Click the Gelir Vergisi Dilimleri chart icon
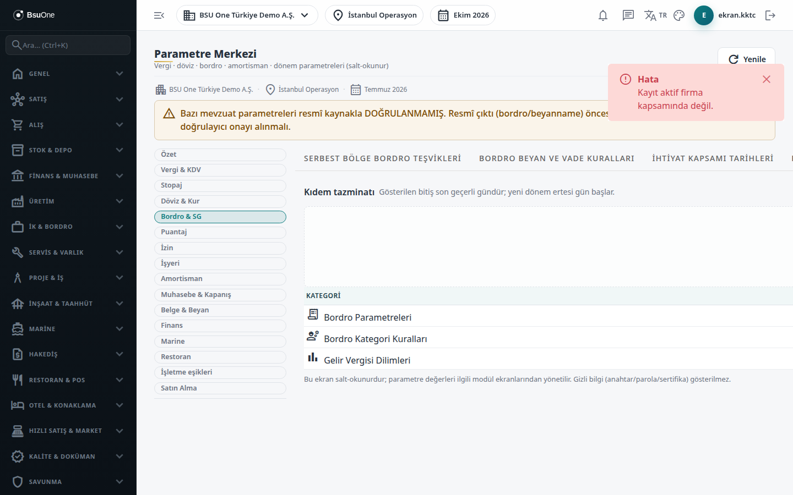793x495 pixels. (313, 358)
